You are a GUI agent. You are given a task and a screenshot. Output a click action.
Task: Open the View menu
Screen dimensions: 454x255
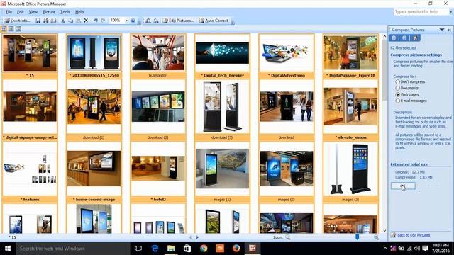33,12
